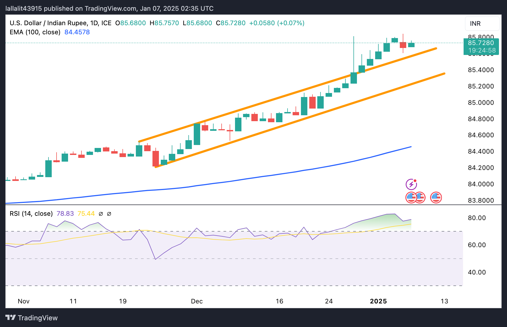This screenshot has width=507, height=327.
Task: Click the published on TradingView.com header text
Action: tap(109, 9)
